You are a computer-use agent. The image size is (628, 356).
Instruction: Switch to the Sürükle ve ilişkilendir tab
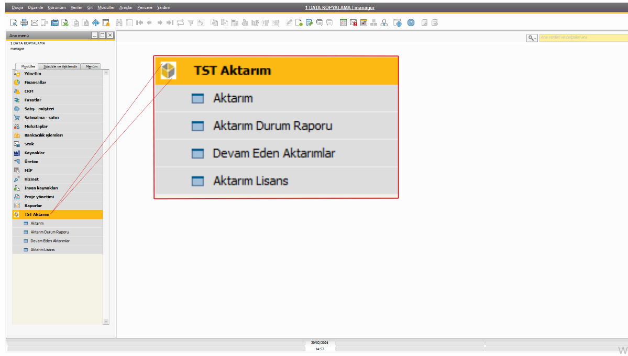[60, 66]
